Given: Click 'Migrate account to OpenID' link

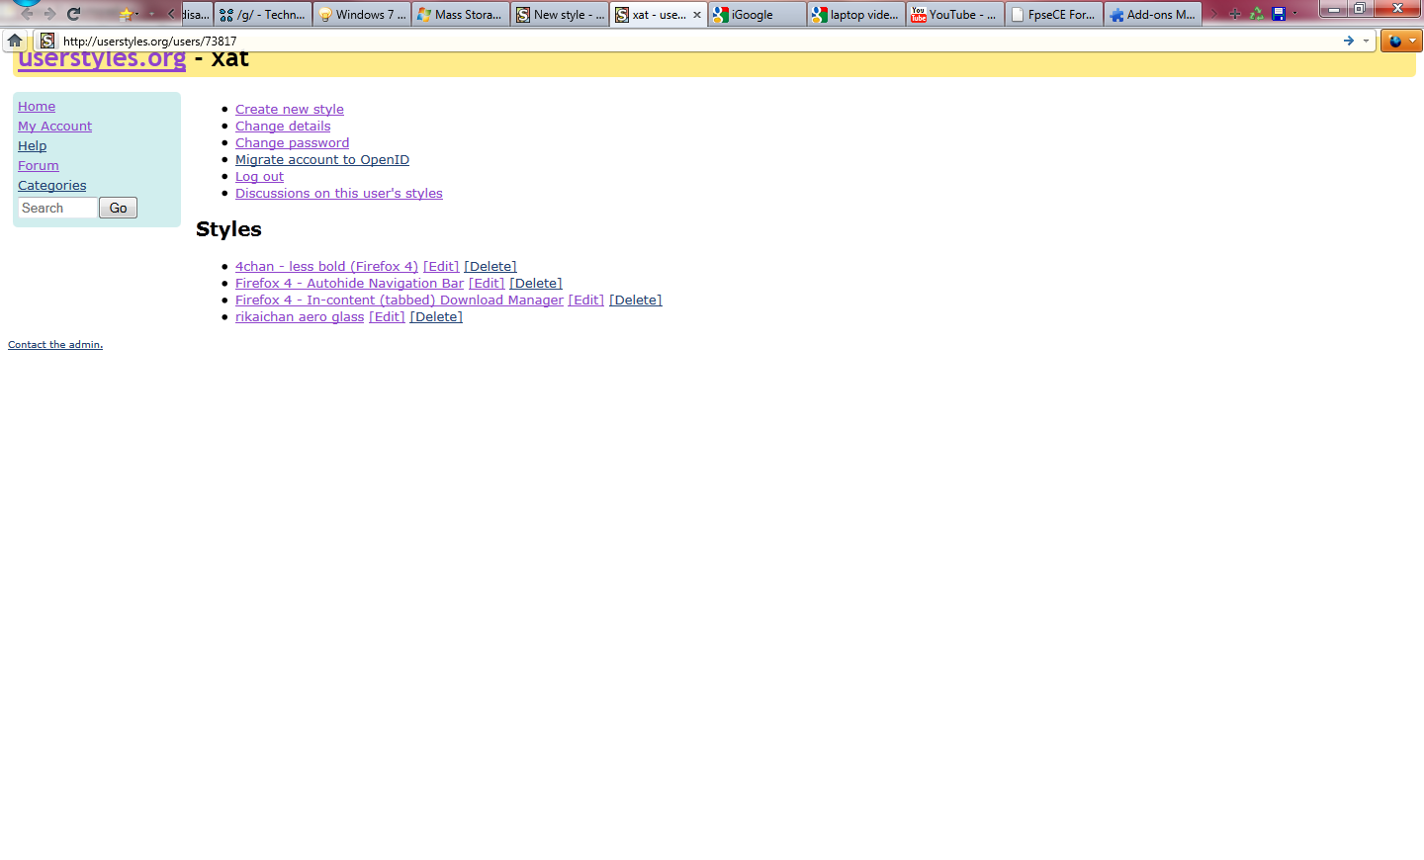Looking at the screenshot, I should [322, 160].
